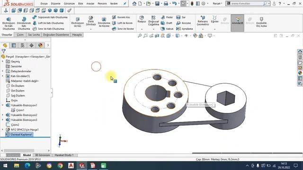The height and width of the screenshot is (170, 303).
Task: Click Ekstrüzyon ile Kes tool
Action: click(x=78, y=22)
